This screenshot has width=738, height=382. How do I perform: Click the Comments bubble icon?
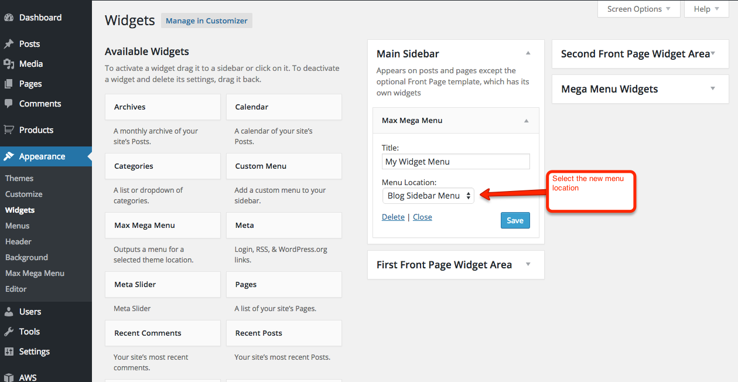(9, 104)
